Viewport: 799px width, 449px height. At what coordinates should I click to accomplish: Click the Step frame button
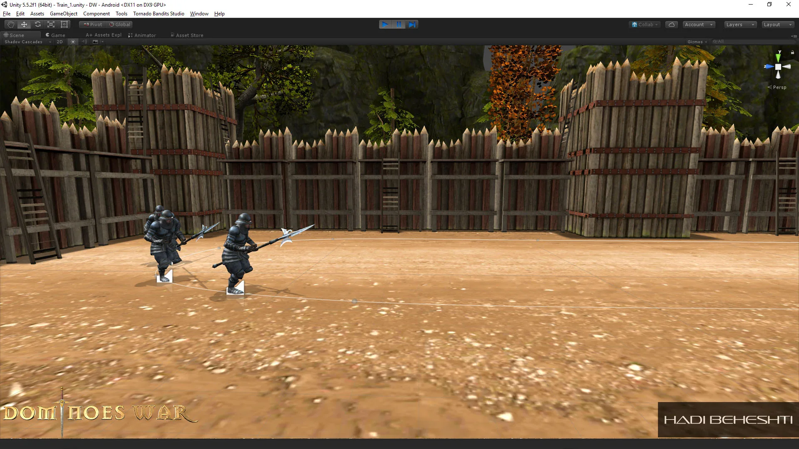[x=412, y=25]
